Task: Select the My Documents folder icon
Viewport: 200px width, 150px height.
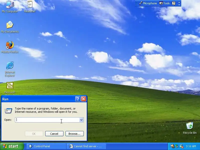Action: (10, 27)
